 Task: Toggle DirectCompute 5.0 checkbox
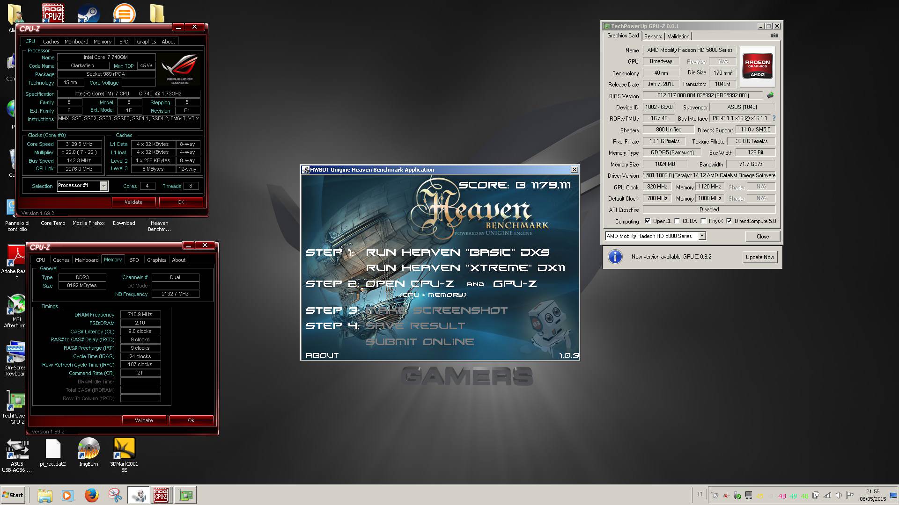pos(729,221)
